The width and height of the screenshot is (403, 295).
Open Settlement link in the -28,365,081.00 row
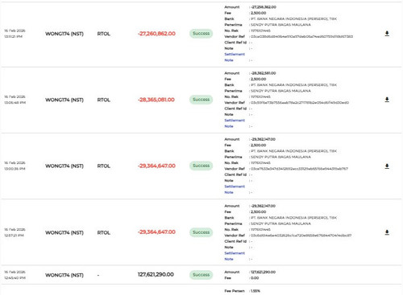235,121
